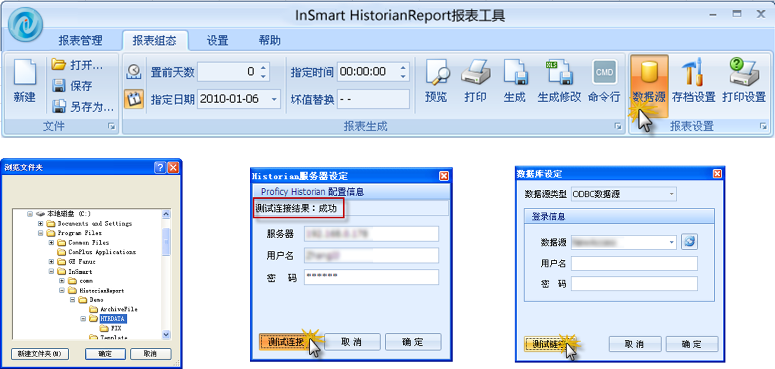Click the refresh icon beside 数据源 combo box

(x=690, y=242)
